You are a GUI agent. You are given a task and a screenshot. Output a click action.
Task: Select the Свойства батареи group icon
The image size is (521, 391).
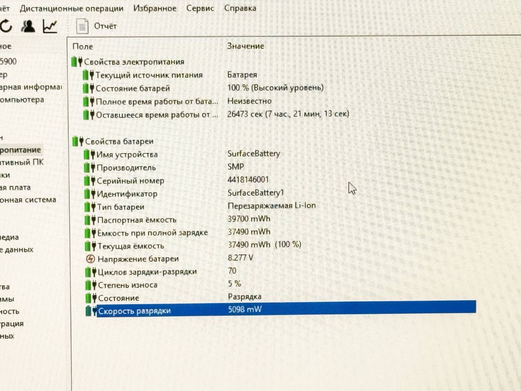pyautogui.click(x=78, y=141)
